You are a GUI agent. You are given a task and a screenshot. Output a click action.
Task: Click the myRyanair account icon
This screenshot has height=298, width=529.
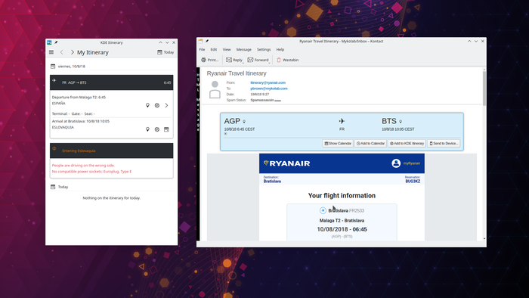(396, 163)
